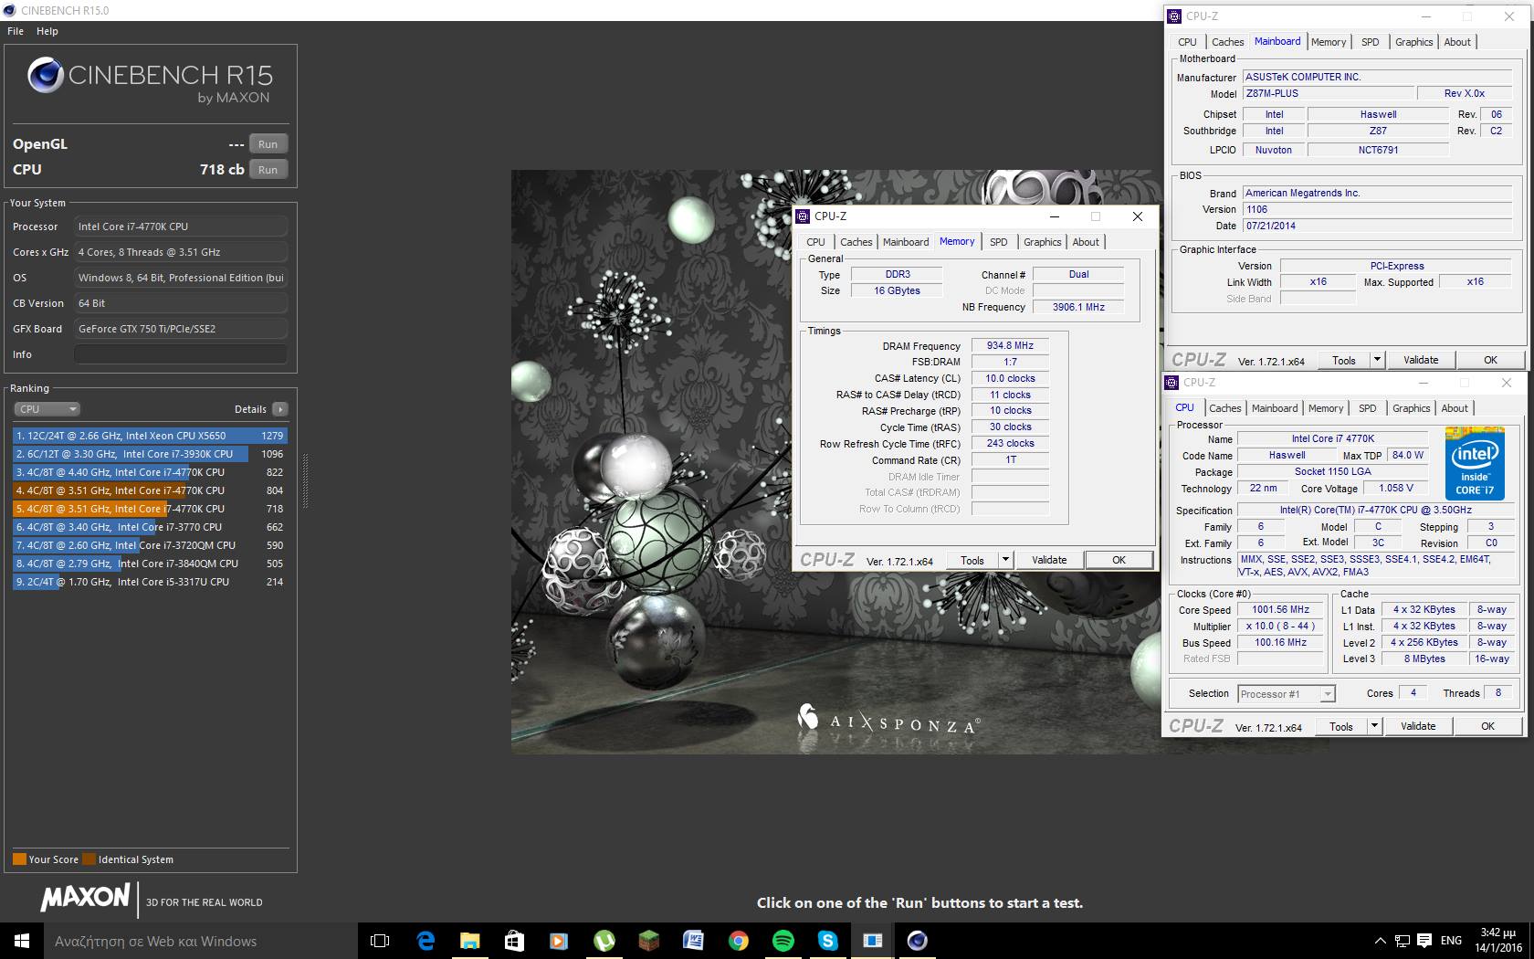Open Google Chrome taskbar icon
1534x959 pixels.
click(738, 941)
